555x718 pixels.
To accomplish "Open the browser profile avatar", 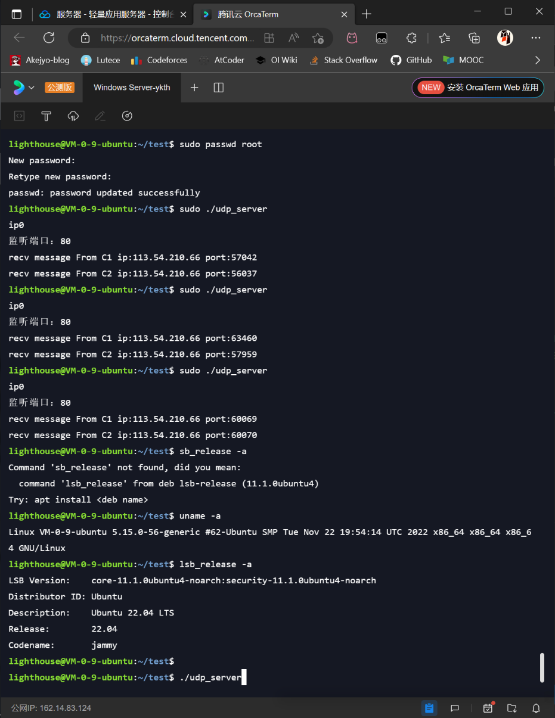I will point(505,38).
